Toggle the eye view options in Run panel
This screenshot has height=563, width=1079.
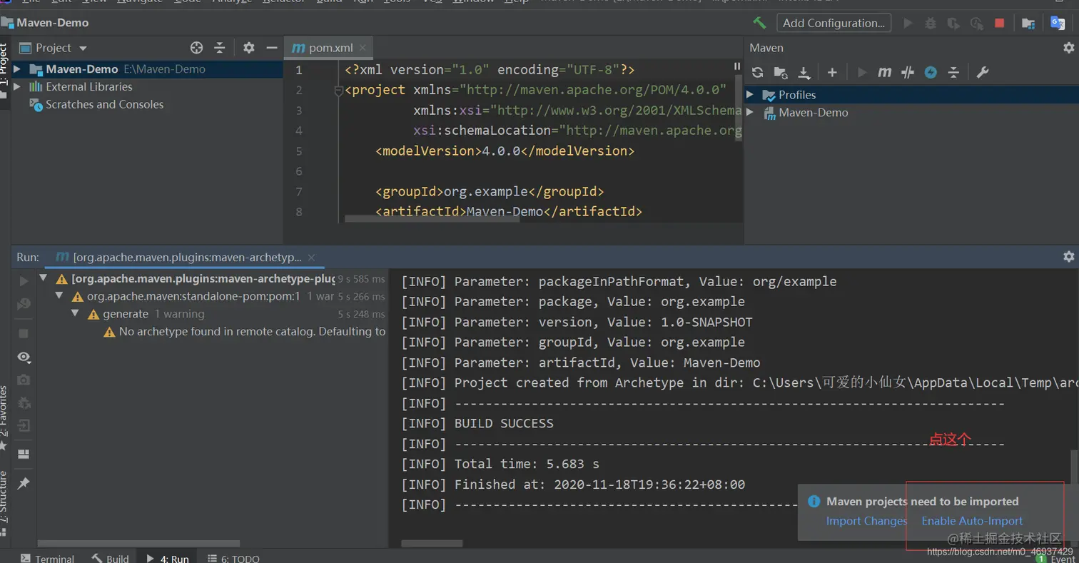pos(24,357)
